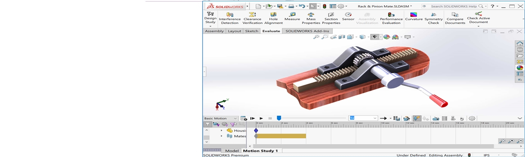This screenshot has width=525, height=157.
Task: Click the Calculate motion study icon
Action: pos(244,118)
